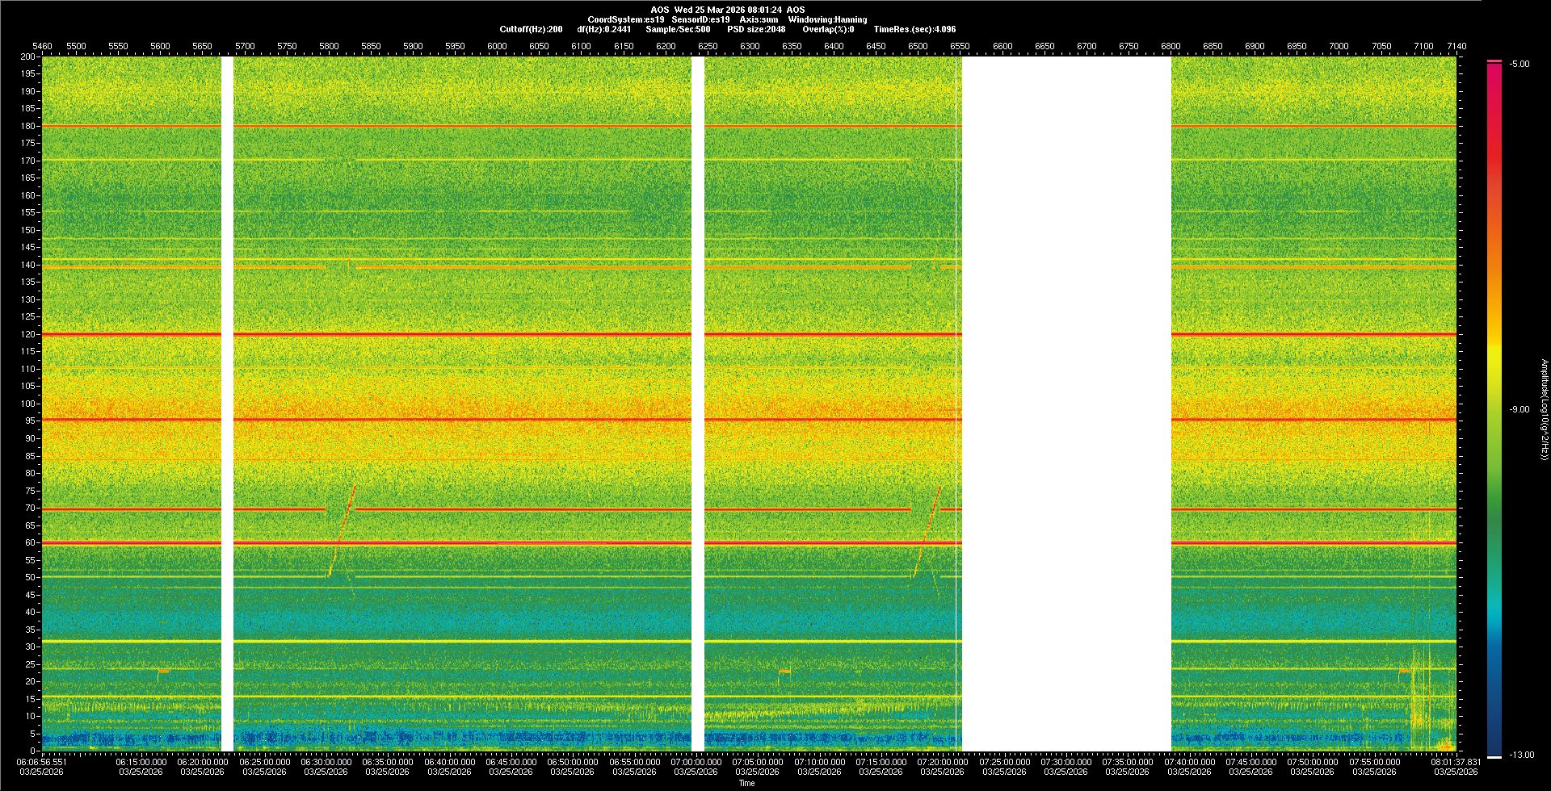Click the Windowing:Hanning header text

[x=827, y=19]
